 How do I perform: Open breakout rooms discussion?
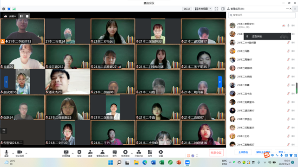139,153
